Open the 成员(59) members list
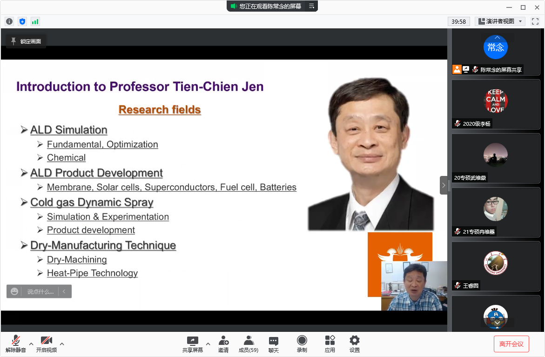 click(249, 344)
